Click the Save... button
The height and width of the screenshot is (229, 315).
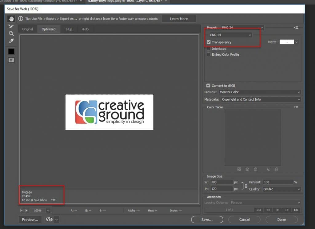207,219
